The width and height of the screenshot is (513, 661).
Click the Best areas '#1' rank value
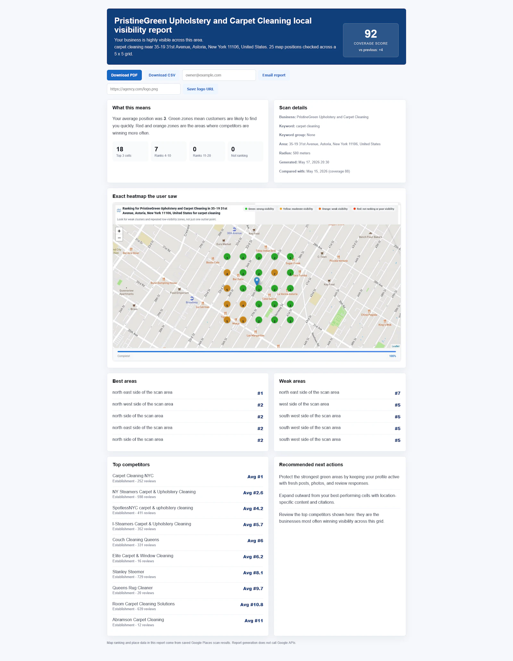260,393
